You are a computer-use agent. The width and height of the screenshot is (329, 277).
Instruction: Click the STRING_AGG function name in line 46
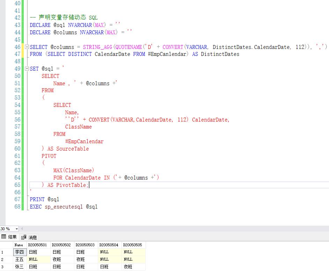click(x=97, y=47)
